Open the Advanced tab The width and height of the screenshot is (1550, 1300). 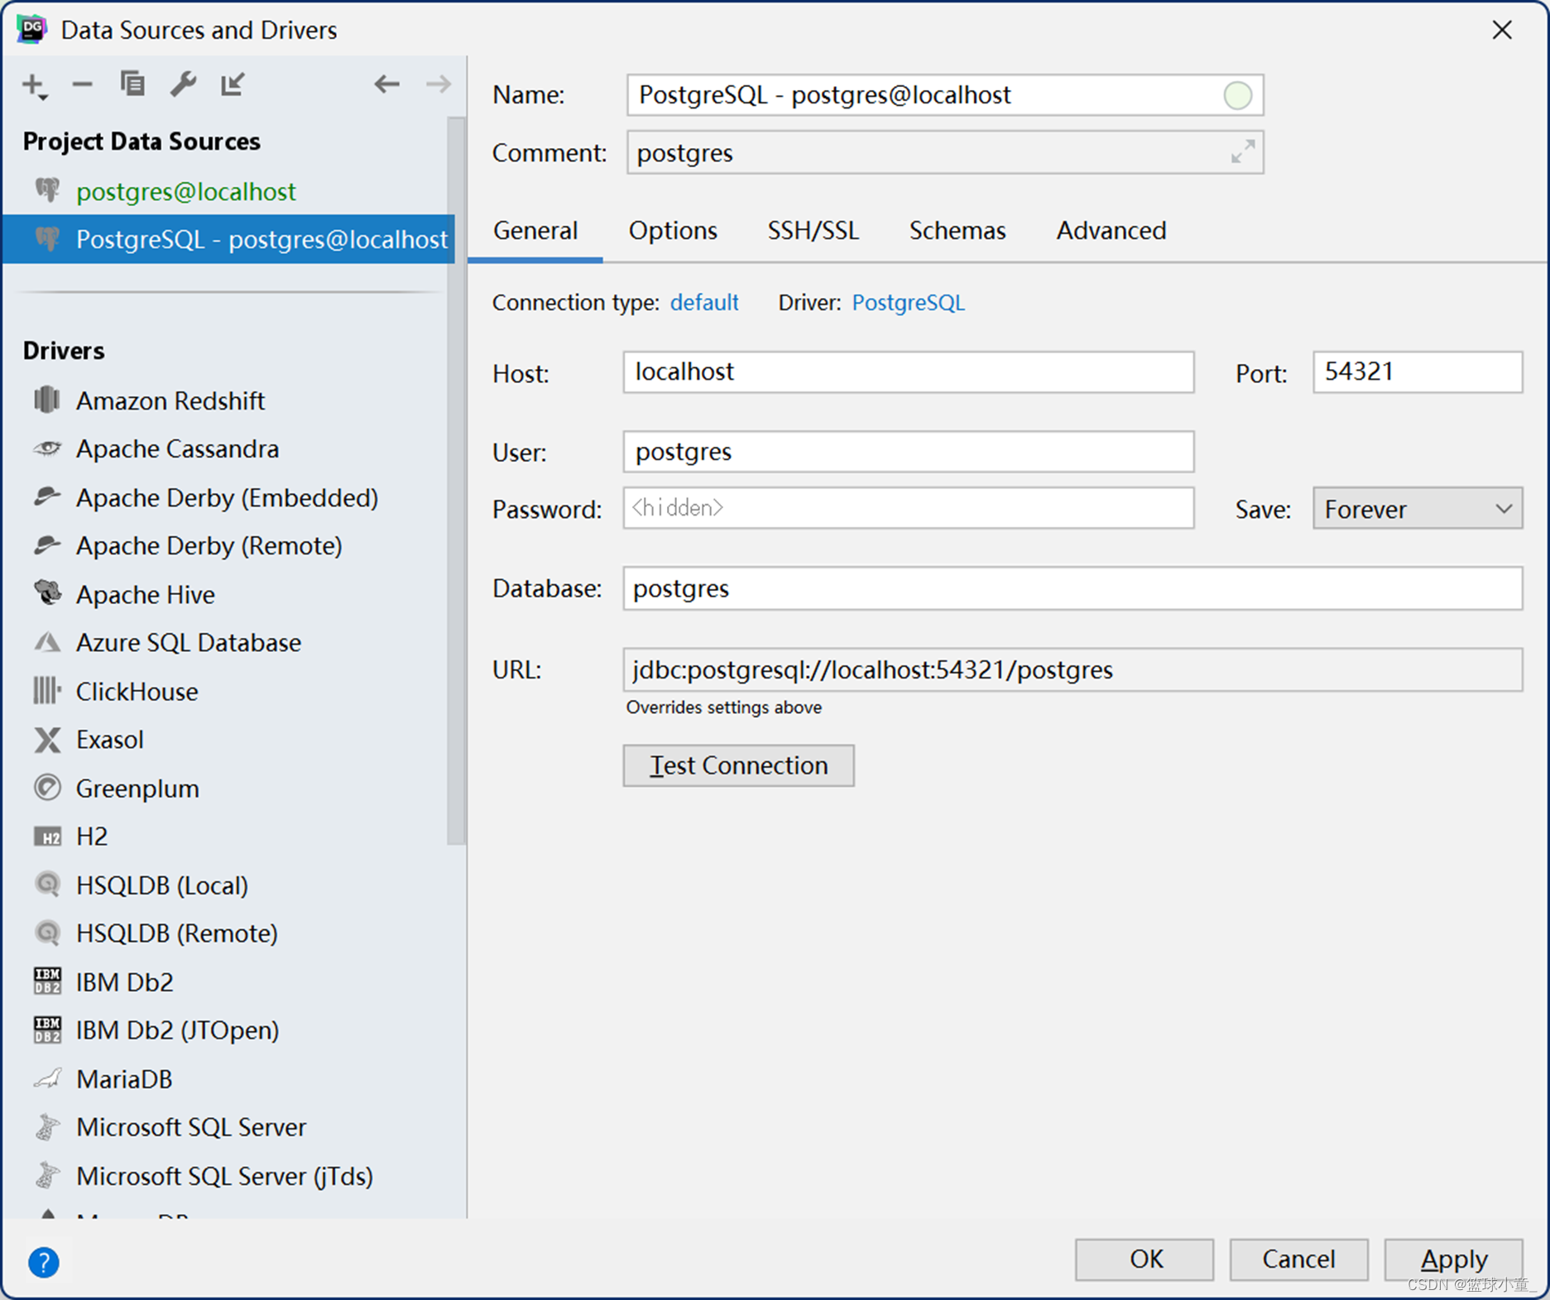(x=1111, y=230)
